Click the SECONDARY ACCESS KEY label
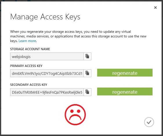Screen dimensions: 163x136 click(29, 85)
